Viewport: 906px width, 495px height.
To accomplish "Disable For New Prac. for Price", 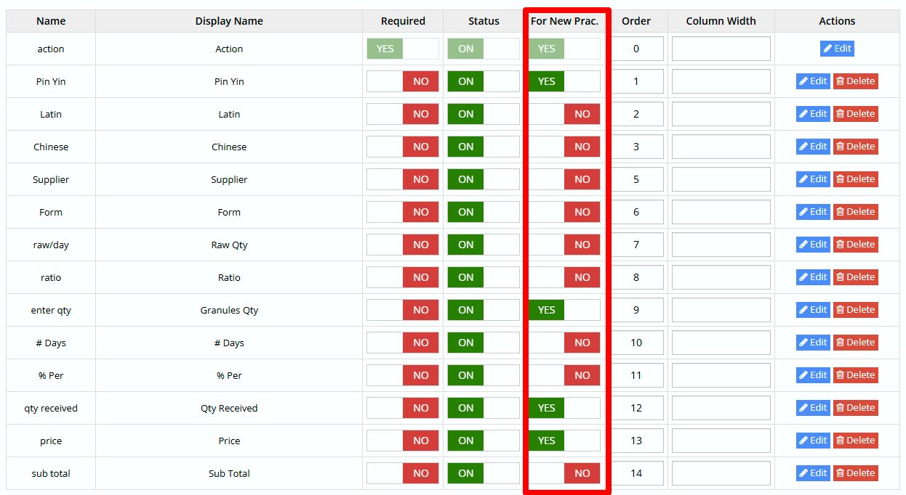I will tap(564, 441).
